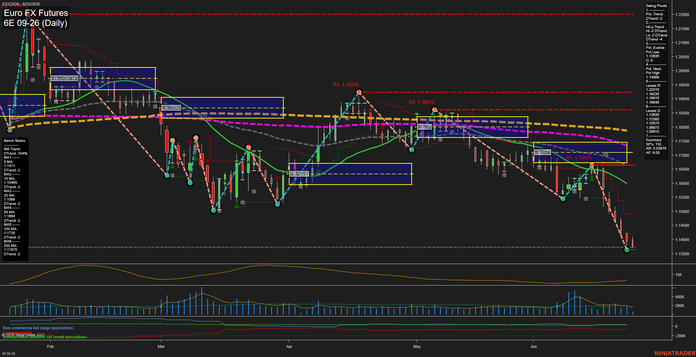Select the M:May monthly range label
696x357 pixels.
click(424, 127)
